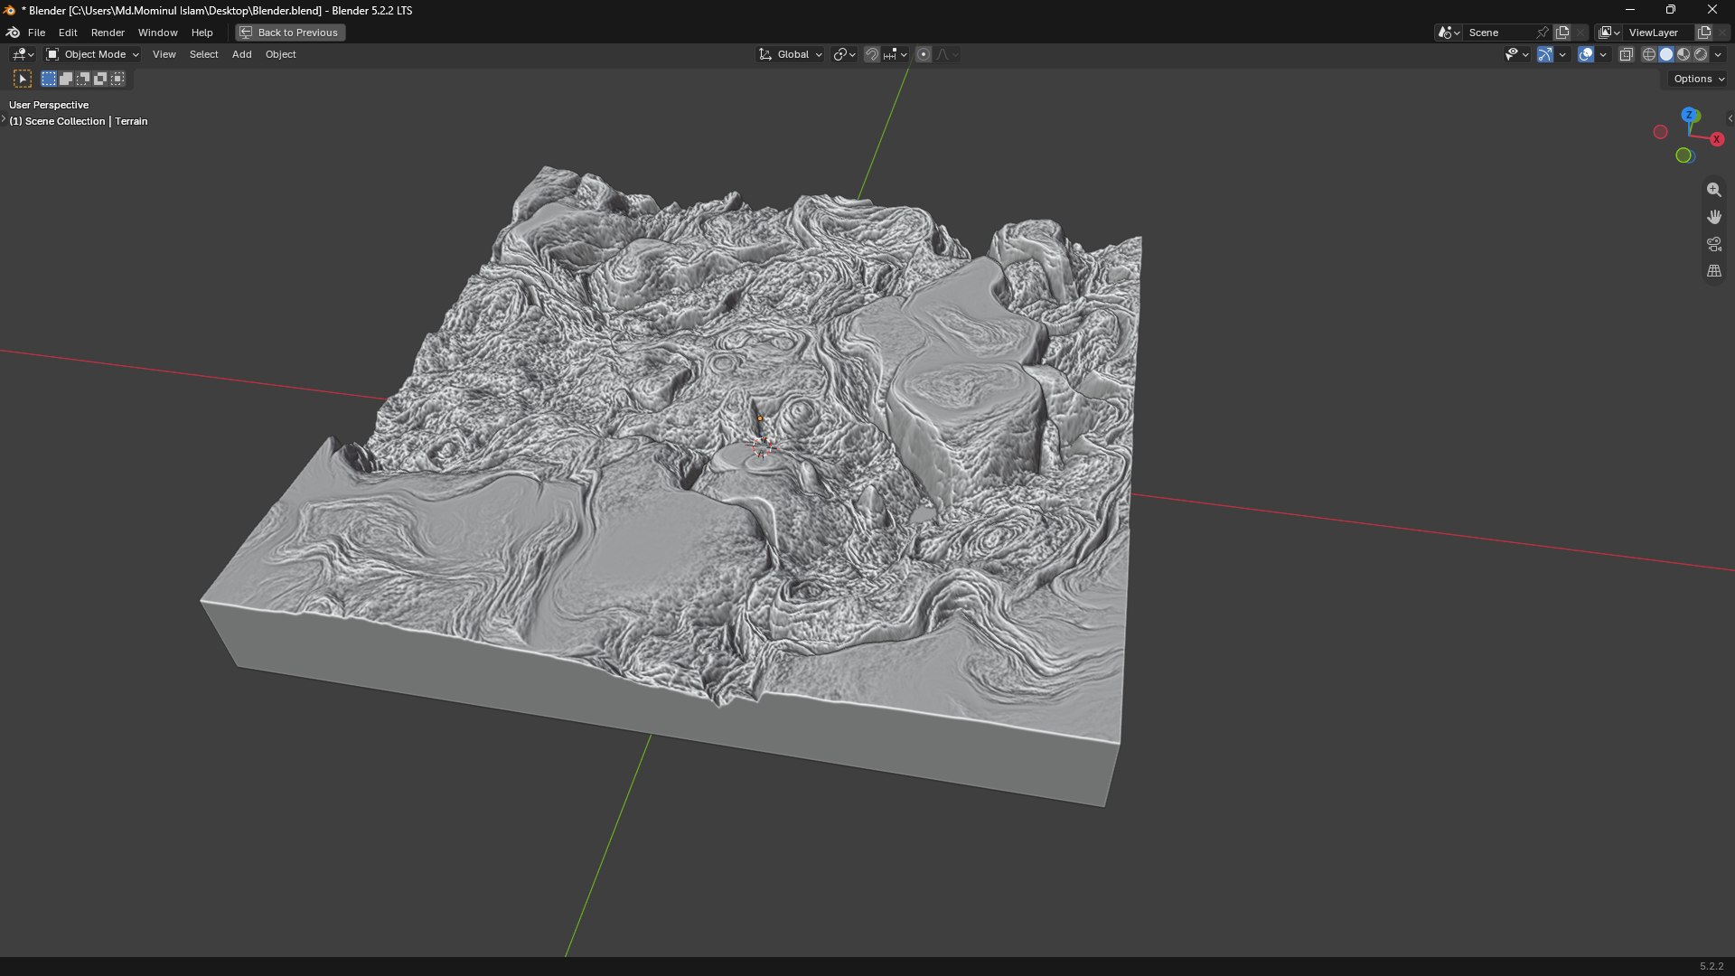The image size is (1735, 976).
Task: Open the Help menu
Action: 202,33
